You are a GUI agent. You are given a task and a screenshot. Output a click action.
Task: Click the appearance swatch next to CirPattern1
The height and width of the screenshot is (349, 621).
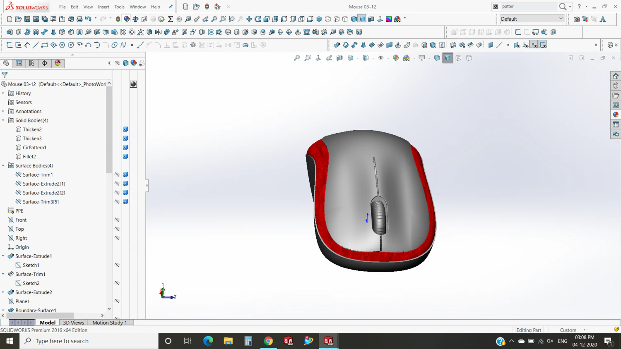pos(125,147)
